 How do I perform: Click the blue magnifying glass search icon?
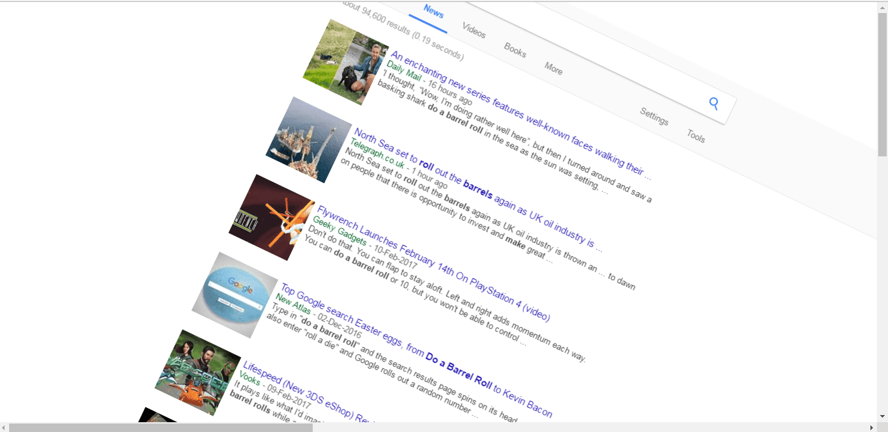[x=714, y=103]
